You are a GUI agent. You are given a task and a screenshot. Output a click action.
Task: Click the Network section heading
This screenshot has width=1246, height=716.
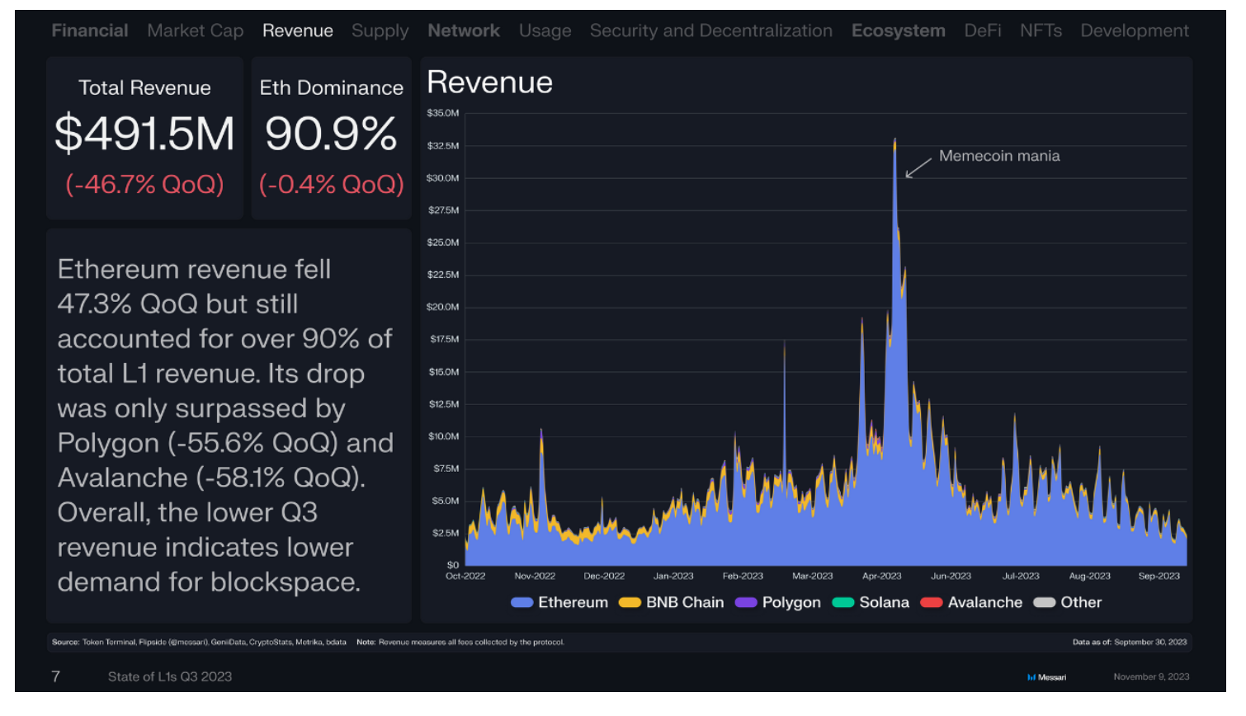(464, 31)
